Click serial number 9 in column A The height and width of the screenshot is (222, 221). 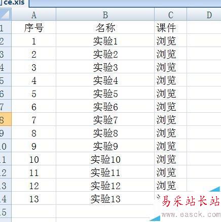[x=34, y=146]
